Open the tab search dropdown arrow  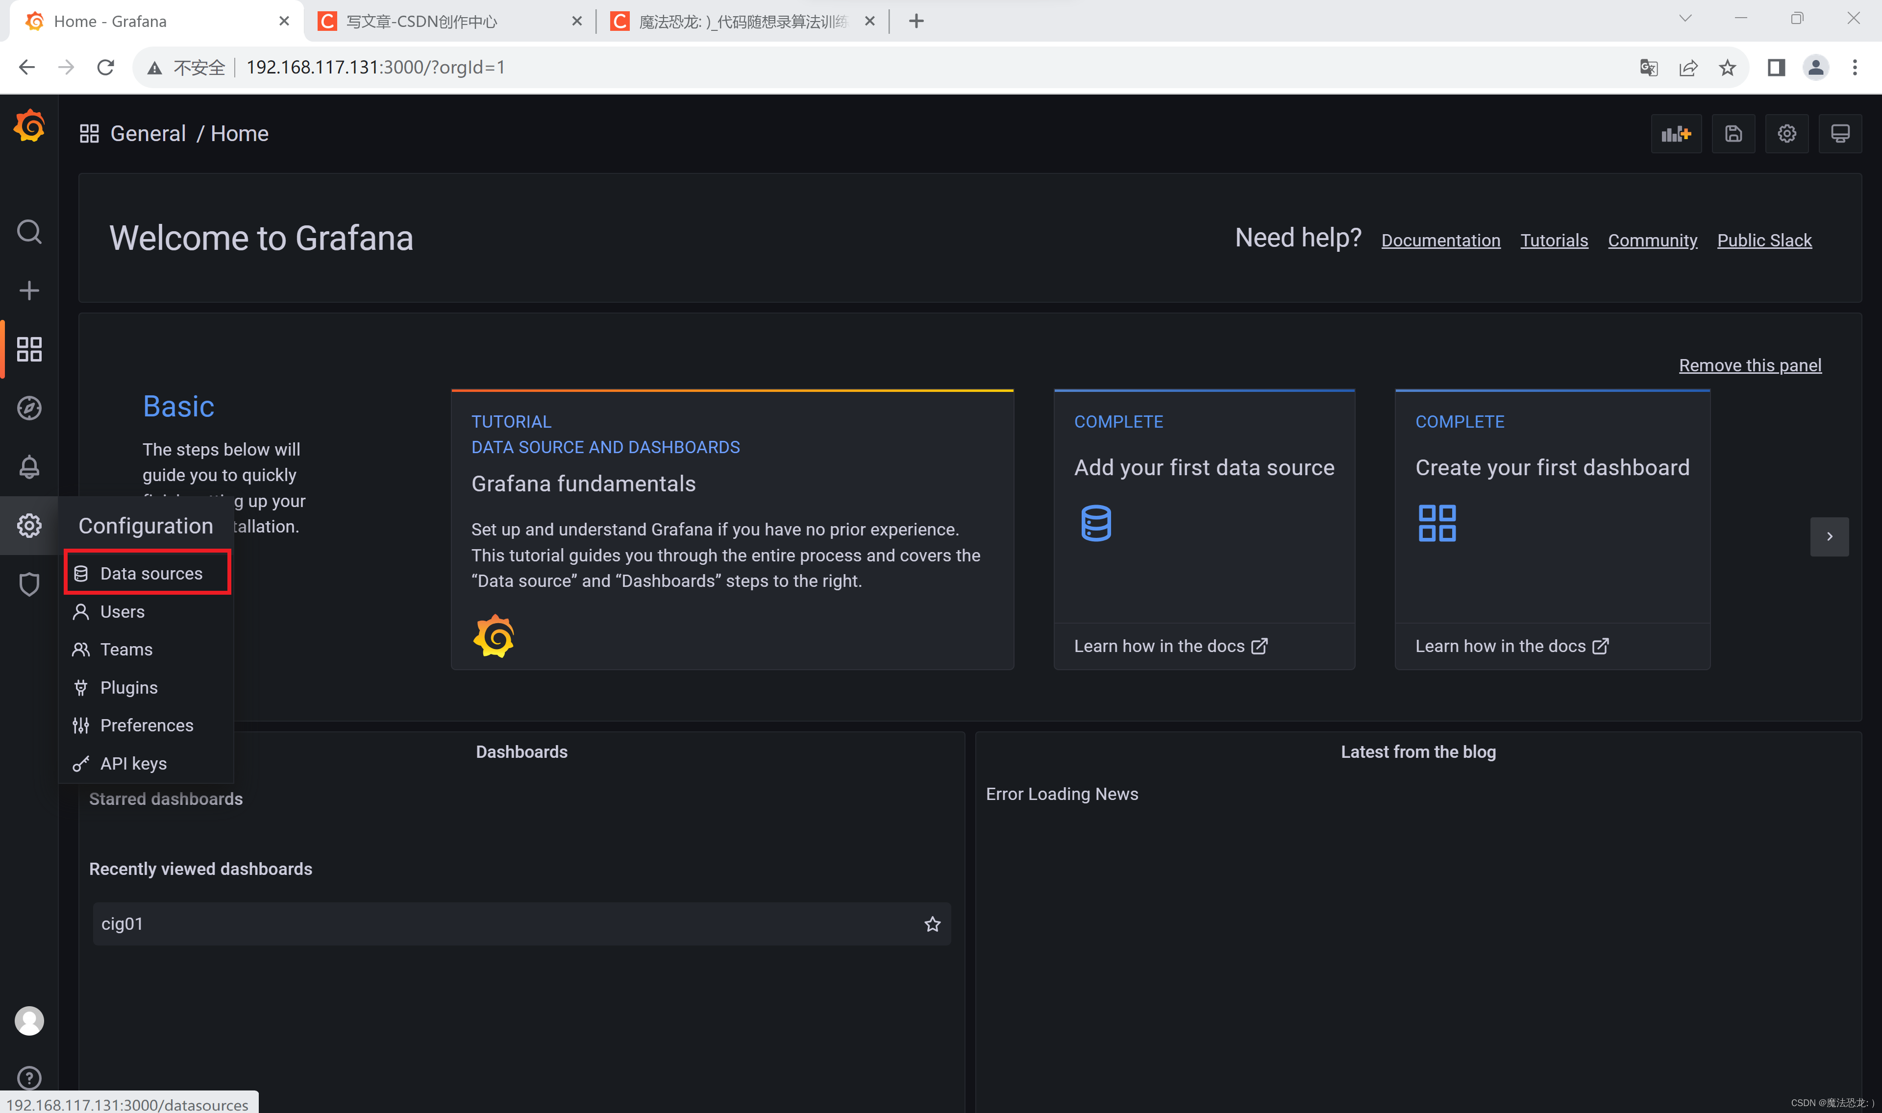click(1684, 18)
